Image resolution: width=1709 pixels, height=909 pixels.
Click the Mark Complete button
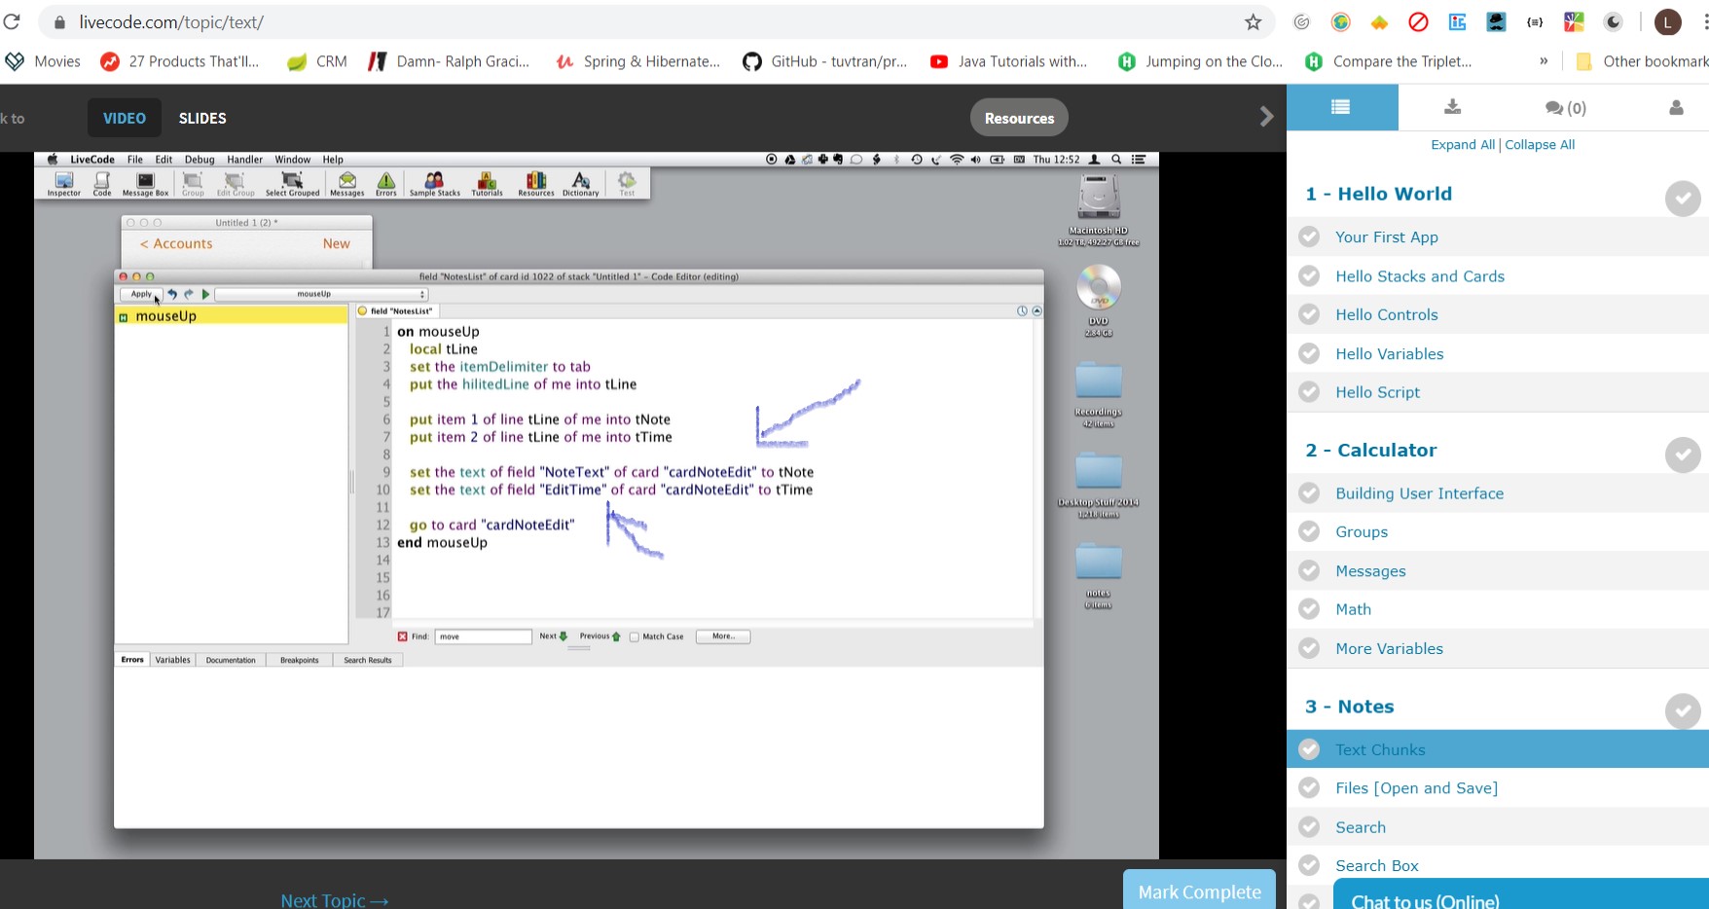pyautogui.click(x=1199, y=891)
